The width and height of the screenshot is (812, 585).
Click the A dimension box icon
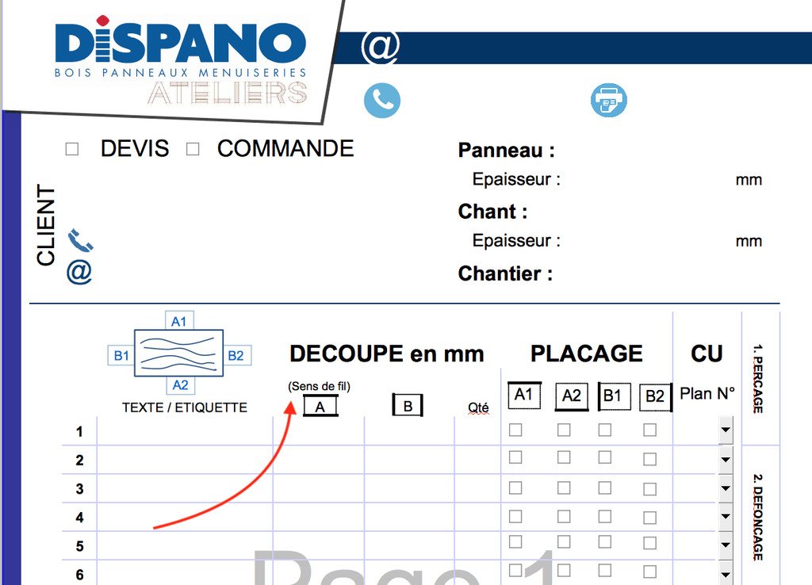pyautogui.click(x=320, y=407)
